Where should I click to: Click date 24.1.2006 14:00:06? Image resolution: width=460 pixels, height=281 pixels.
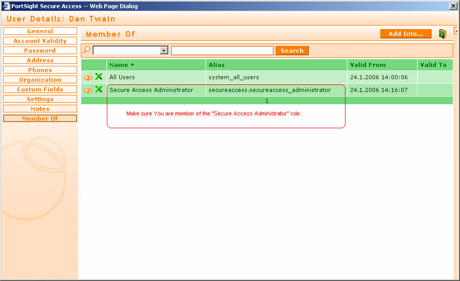(x=379, y=77)
